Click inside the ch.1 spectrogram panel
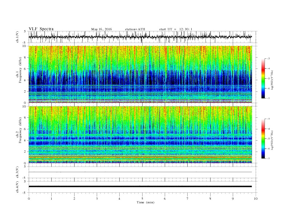This screenshot has width=288, height=223. (x=140, y=74)
